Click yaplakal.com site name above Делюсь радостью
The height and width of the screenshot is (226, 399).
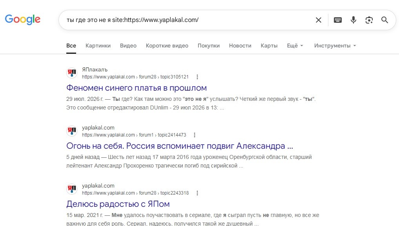coord(98,186)
